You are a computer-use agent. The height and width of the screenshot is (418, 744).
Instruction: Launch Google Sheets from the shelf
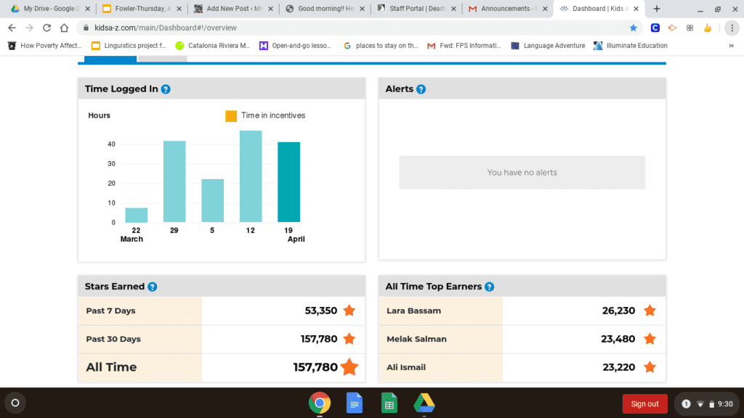389,403
